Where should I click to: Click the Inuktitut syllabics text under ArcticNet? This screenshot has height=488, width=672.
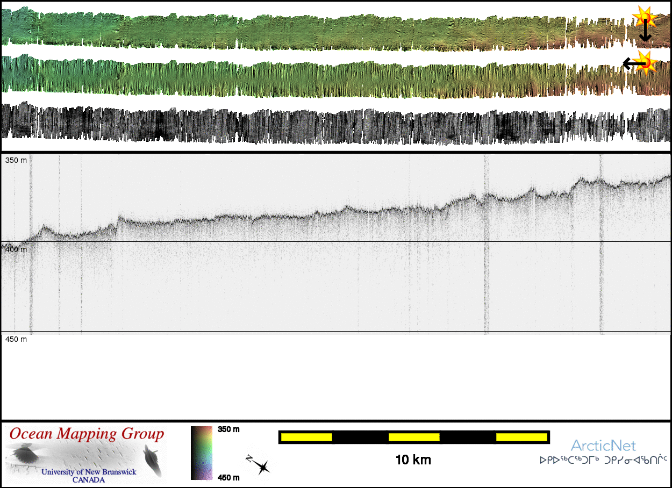(603, 460)
